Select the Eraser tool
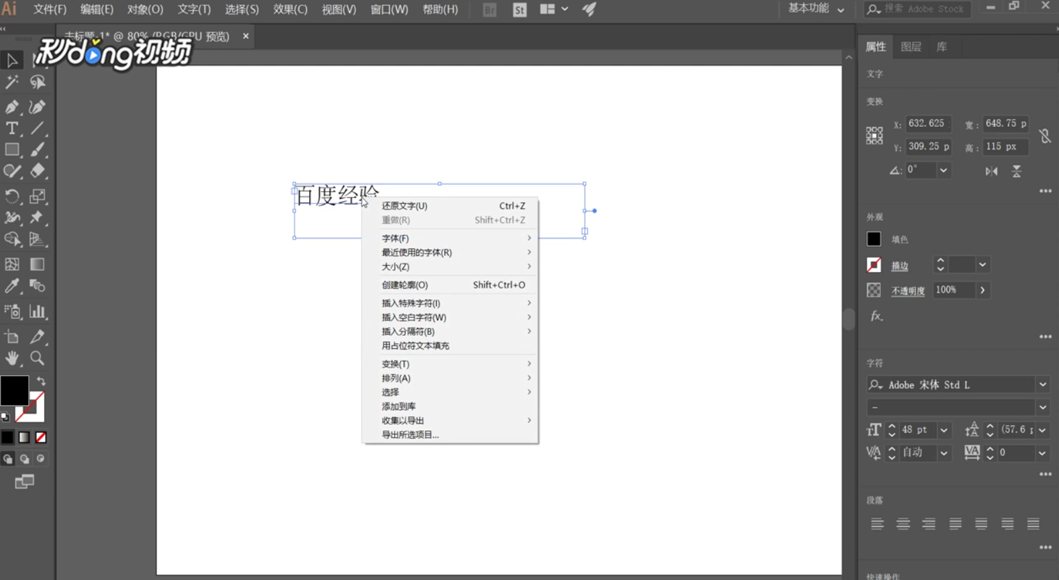The height and width of the screenshot is (580, 1059). [38, 171]
